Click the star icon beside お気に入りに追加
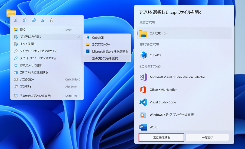Image resolution: width=245 pixels, height=149 pixels. 16,65
